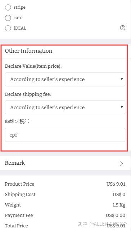The image size is (131, 231).
Task: Open the Remark section row
Action: [65, 163]
